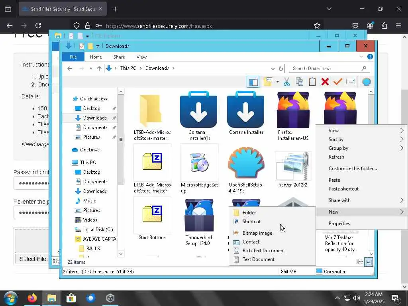408x306 pixels.
Task: Toggle the navigation pane toolbar icon
Action: click(253, 82)
